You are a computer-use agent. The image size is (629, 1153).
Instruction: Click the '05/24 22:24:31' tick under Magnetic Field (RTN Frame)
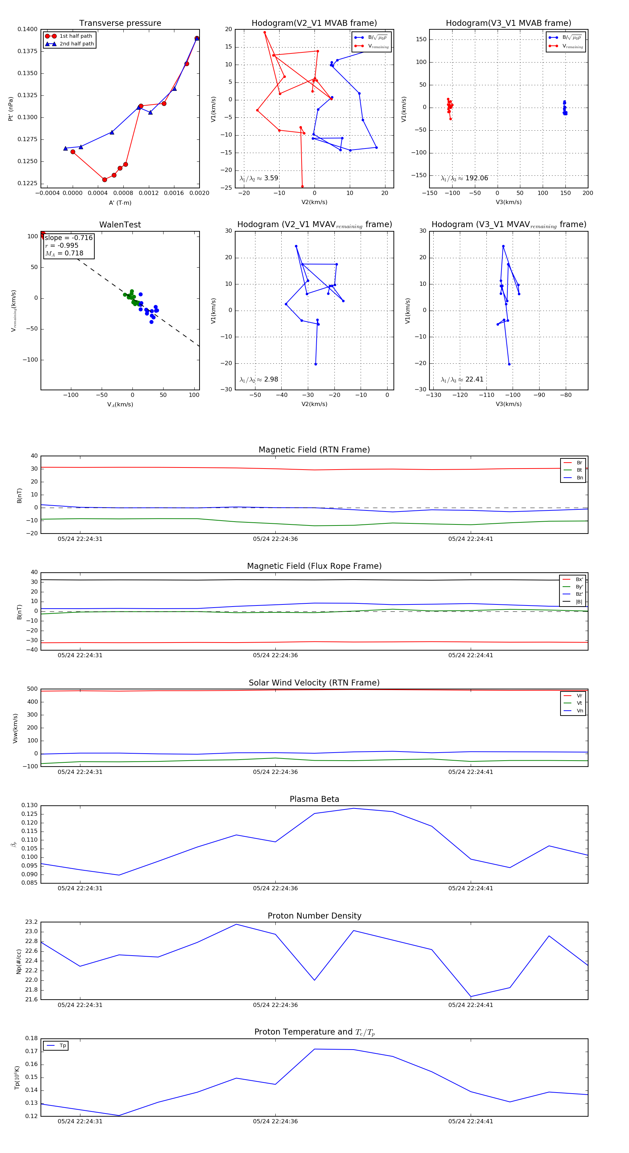pos(80,539)
